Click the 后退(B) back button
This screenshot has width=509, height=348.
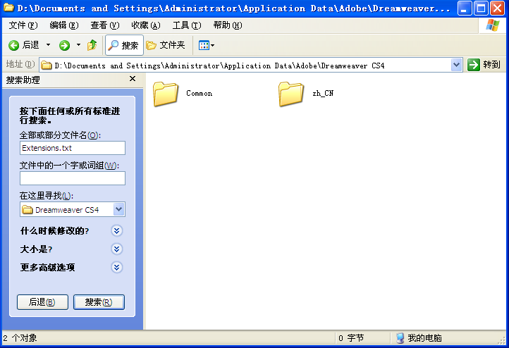(42, 302)
